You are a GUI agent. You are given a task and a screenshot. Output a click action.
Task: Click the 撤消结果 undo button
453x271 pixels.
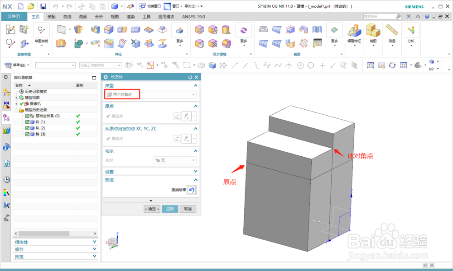click(192, 190)
